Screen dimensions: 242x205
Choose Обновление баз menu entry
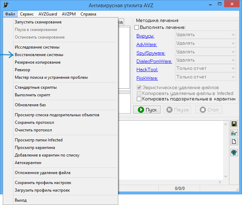click(x=30, y=105)
